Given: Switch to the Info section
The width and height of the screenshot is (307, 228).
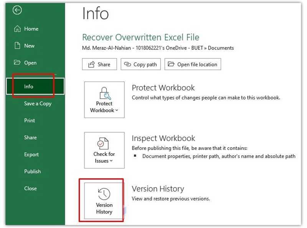Looking at the screenshot, I should pos(28,86).
